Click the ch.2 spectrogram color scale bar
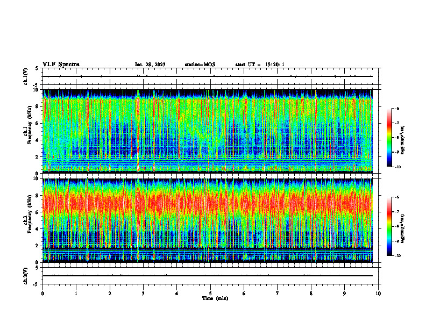Viewport: 426px width, 329px height. tap(389, 226)
